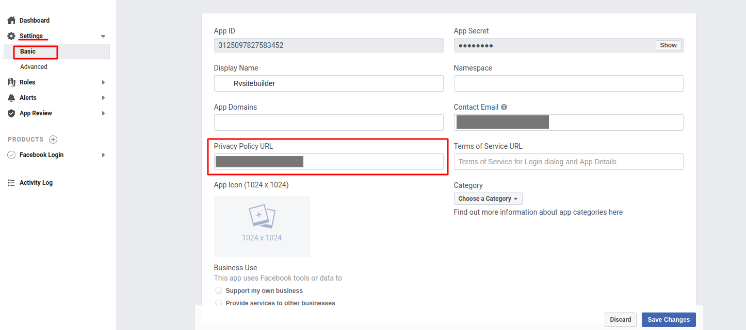Open the Roles menu item
The image size is (746, 330).
pyautogui.click(x=27, y=82)
